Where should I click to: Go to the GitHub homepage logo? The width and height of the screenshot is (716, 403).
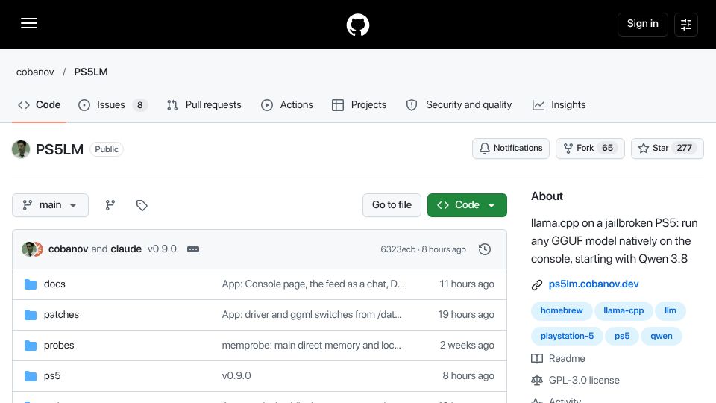coord(357,25)
